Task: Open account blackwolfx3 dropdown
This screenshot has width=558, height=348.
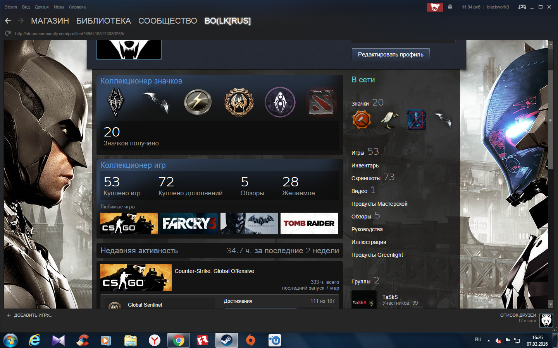Action: tap(498, 7)
